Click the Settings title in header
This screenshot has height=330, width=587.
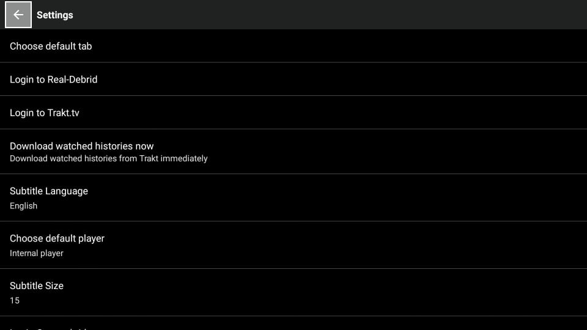54,15
